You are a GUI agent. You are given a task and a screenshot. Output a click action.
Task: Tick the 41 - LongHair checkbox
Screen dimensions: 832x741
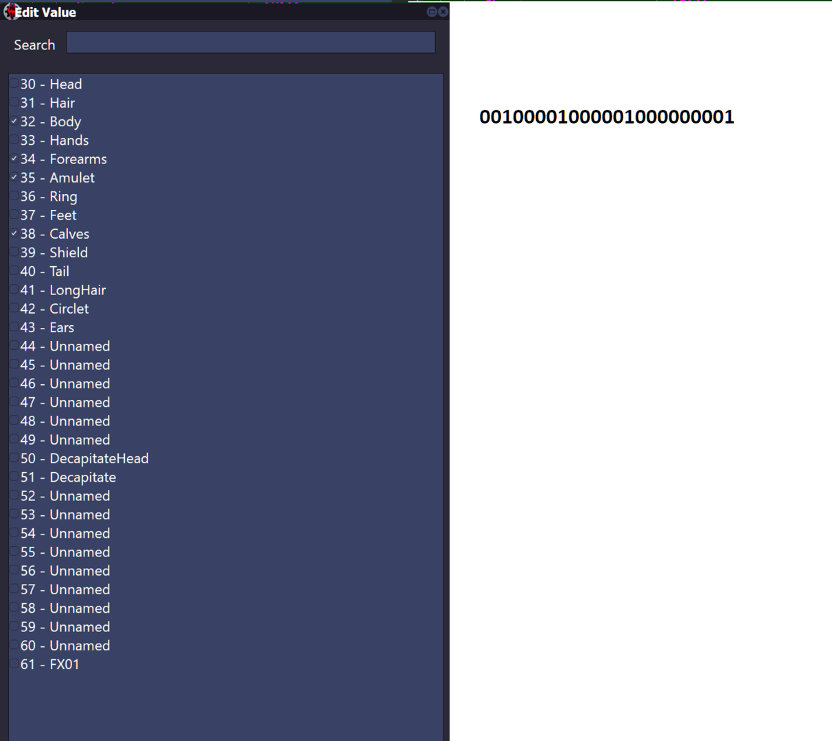pyautogui.click(x=14, y=289)
